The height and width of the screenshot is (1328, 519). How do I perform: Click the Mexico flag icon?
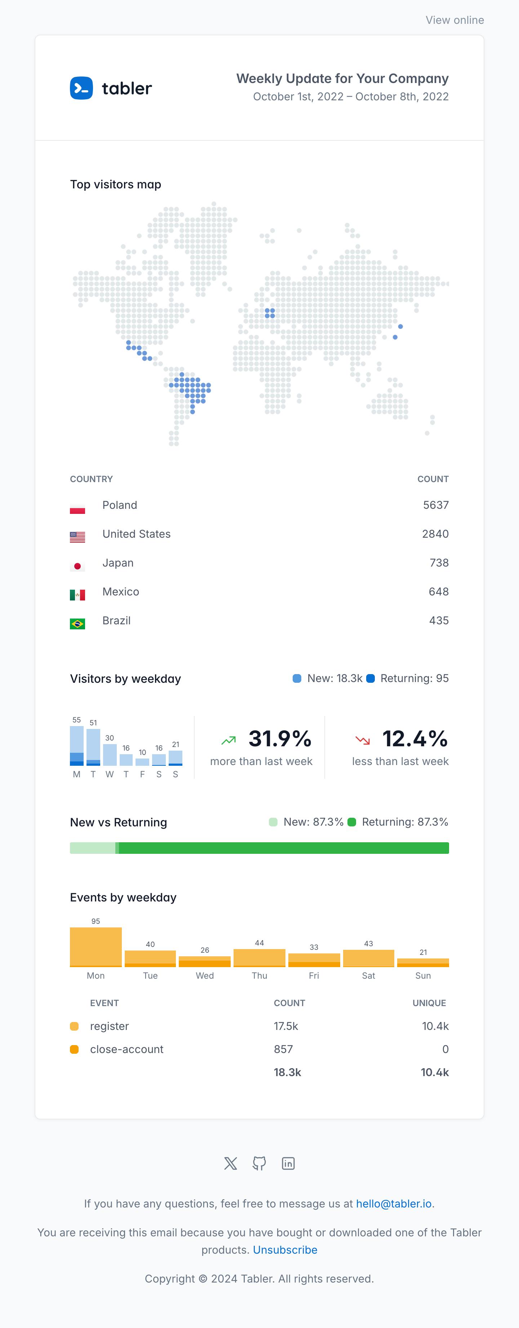coord(77,595)
